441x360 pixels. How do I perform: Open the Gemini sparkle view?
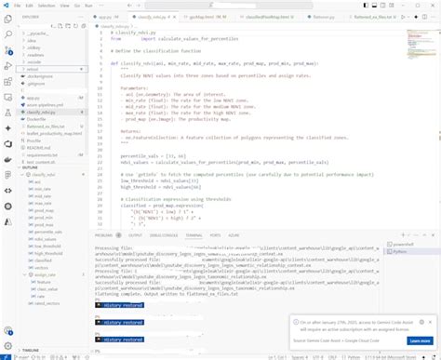point(8,128)
